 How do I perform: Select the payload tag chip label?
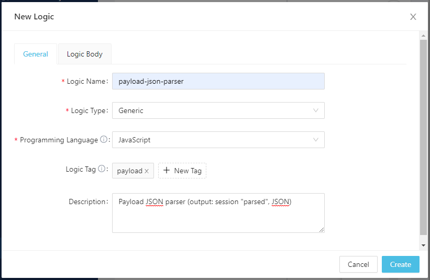pyautogui.click(x=129, y=171)
